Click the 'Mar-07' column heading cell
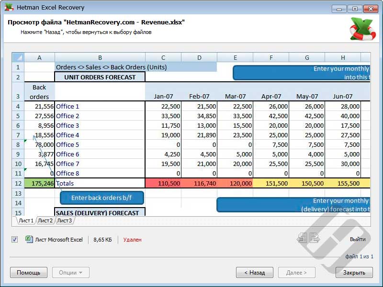Viewport: 383px width, 287px height. point(235,92)
